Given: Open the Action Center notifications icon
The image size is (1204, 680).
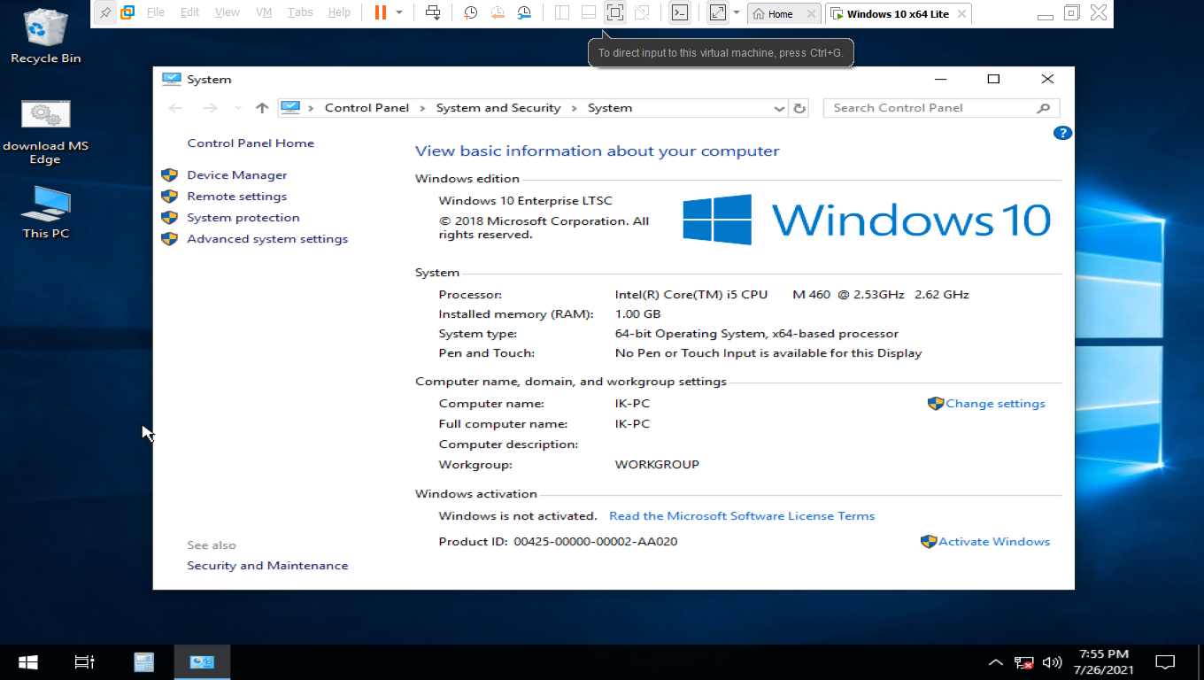Looking at the screenshot, I should [x=1165, y=662].
